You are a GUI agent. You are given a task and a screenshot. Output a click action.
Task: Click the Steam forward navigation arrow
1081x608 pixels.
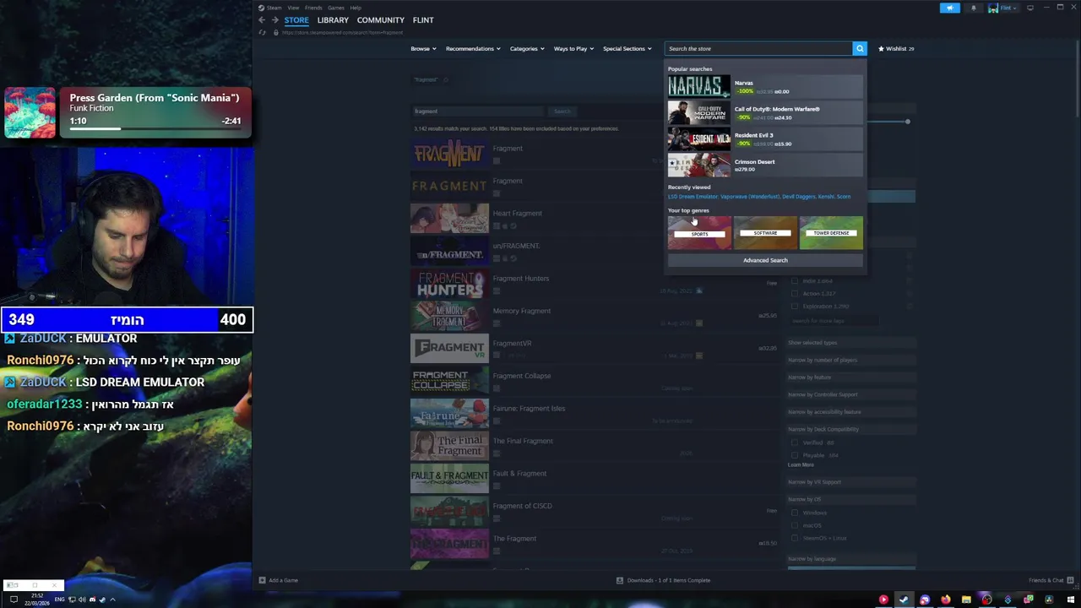[x=274, y=20]
